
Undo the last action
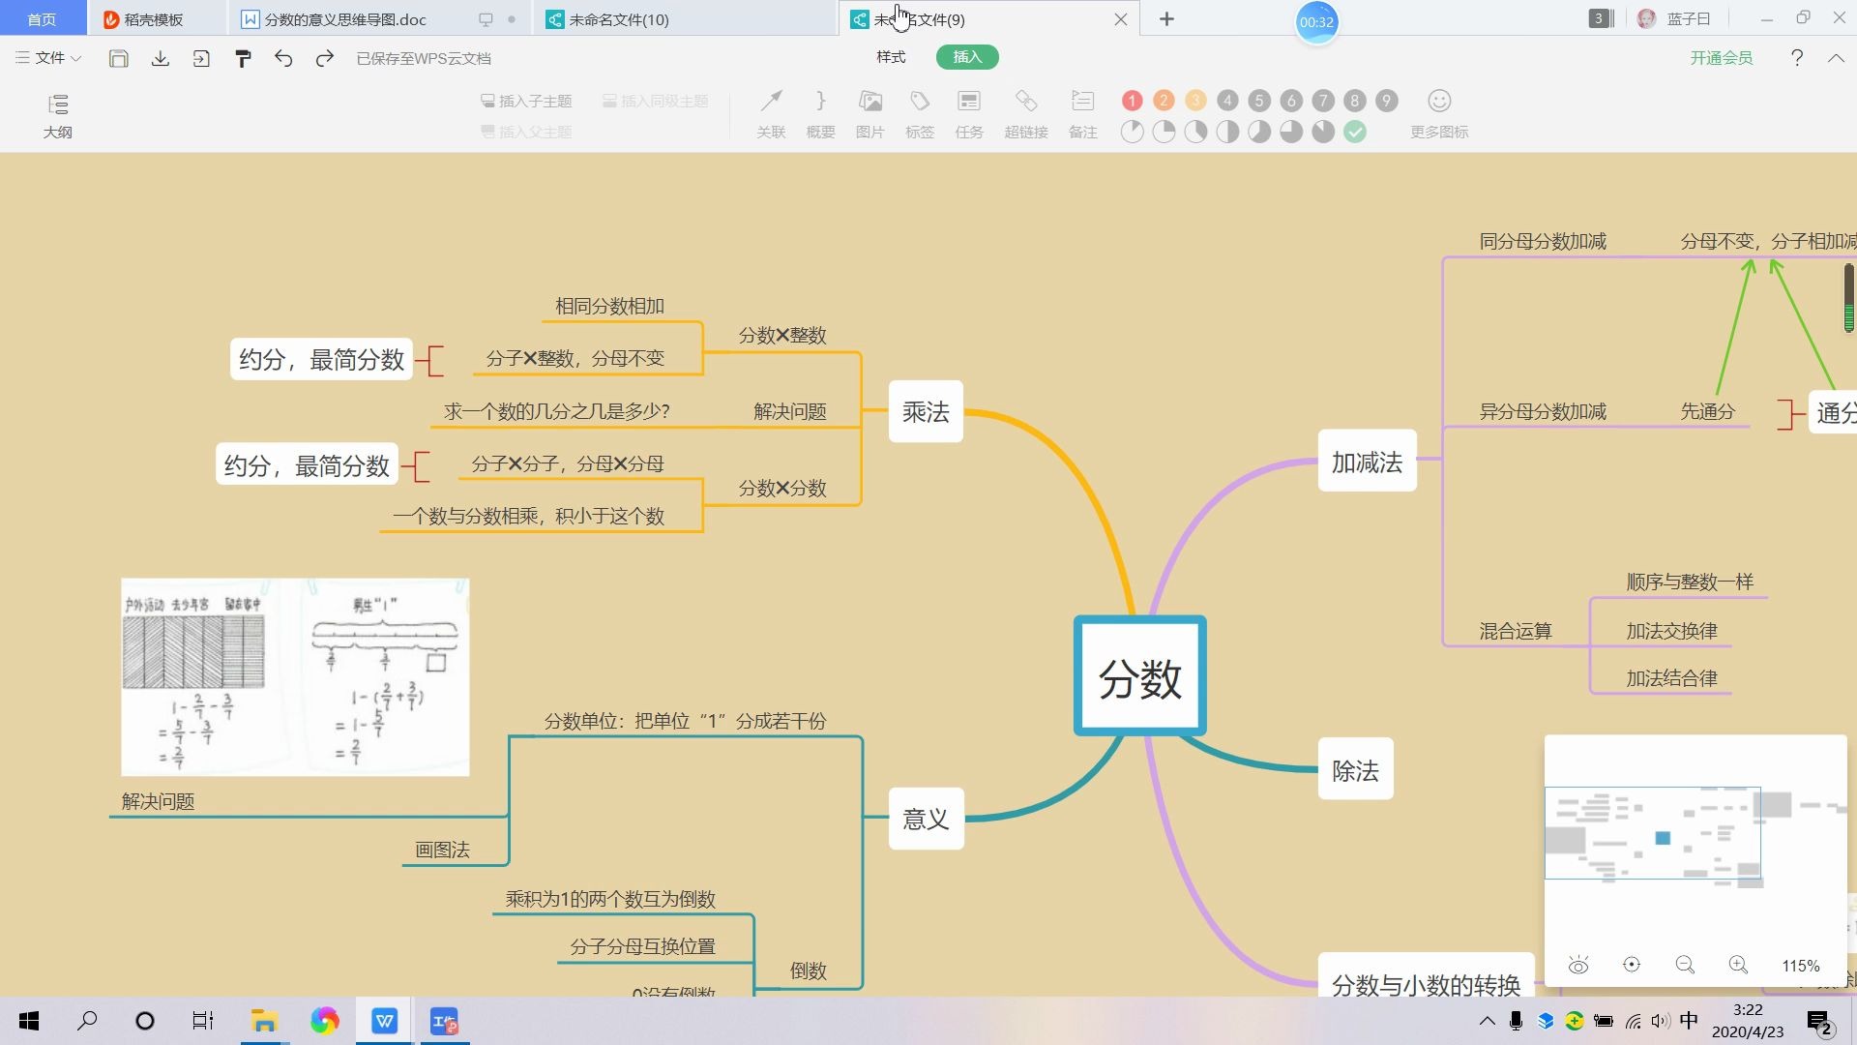point(283,58)
